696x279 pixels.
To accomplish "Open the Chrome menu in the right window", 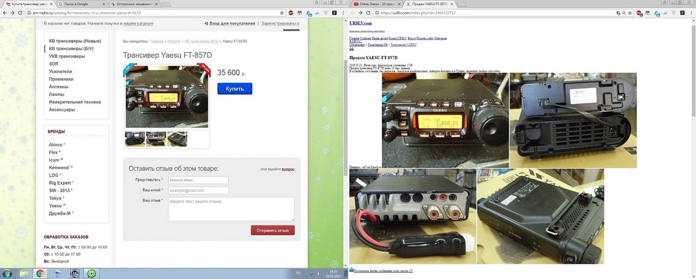I will [x=692, y=12].
